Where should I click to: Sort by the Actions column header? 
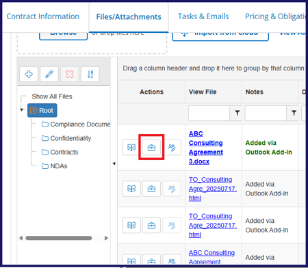[151, 92]
